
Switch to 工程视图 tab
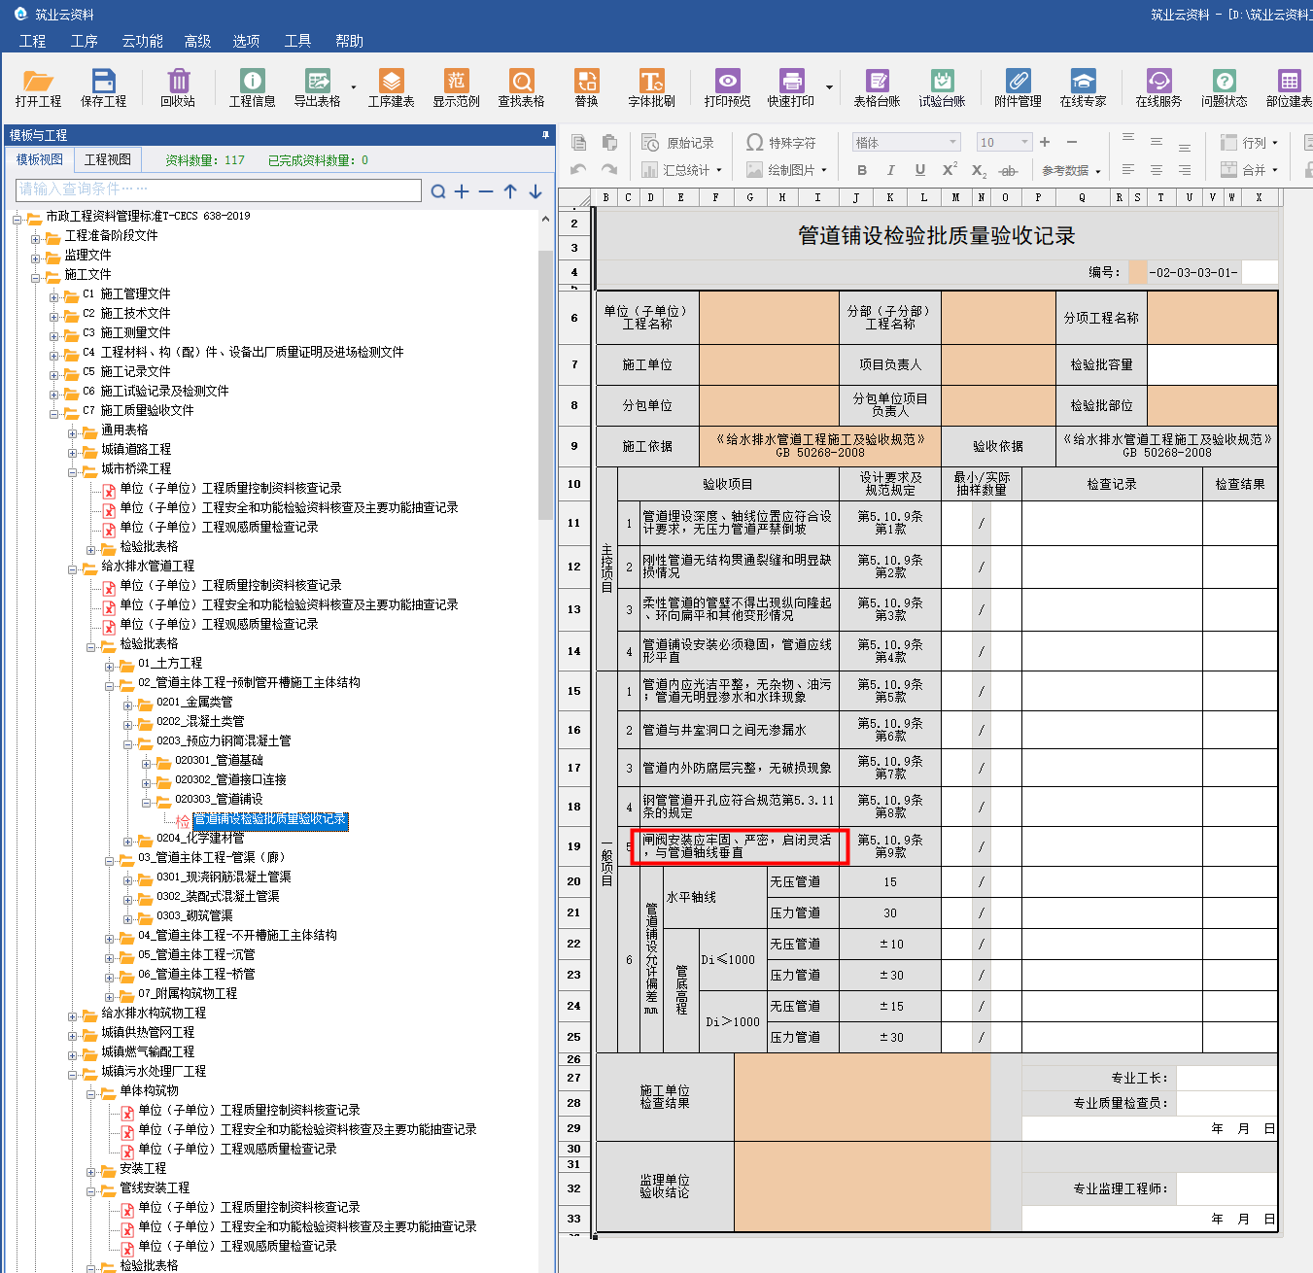pos(108,159)
